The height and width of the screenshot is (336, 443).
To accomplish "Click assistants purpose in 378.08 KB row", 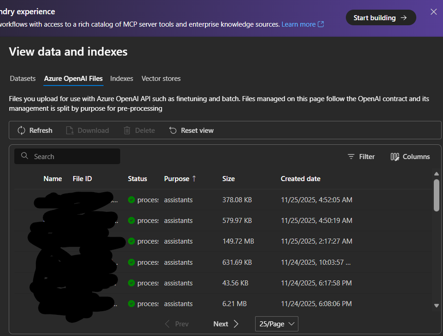I will (x=178, y=200).
